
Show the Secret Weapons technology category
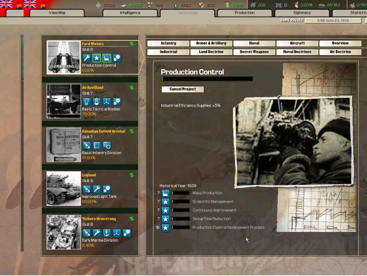tap(254, 52)
